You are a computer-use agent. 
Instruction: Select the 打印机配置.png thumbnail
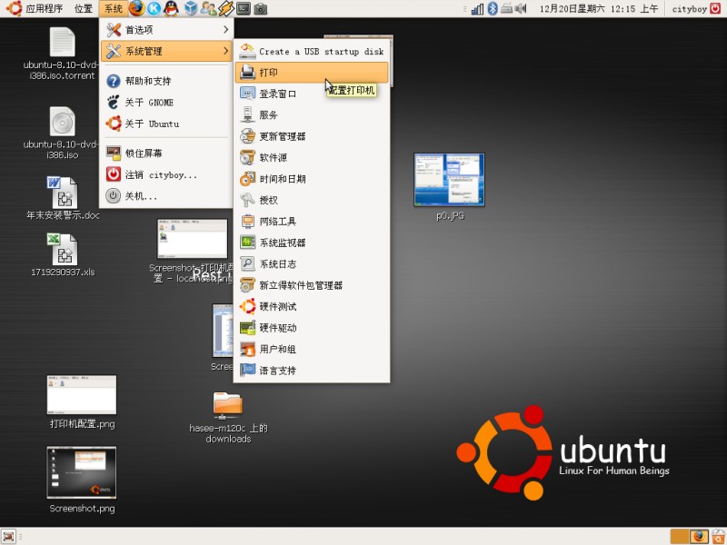tap(82, 395)
